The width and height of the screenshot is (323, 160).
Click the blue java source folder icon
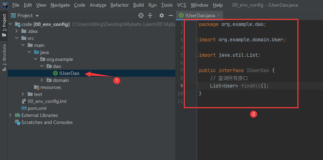[x=36, y=52]
